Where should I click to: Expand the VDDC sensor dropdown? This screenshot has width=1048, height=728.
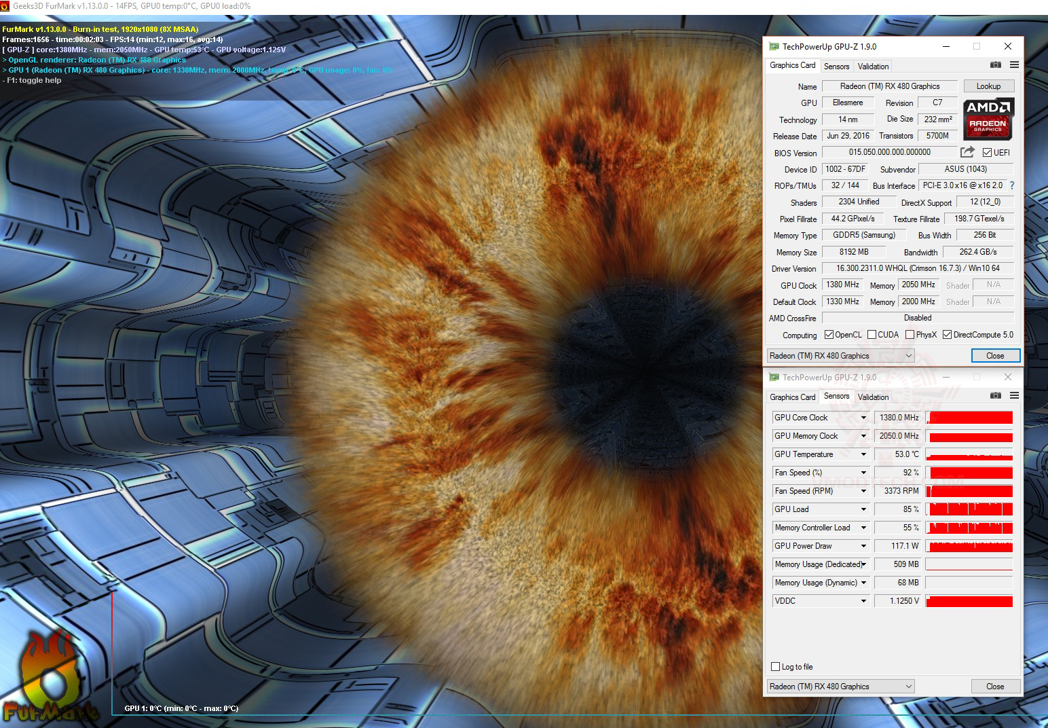point(863,601)
